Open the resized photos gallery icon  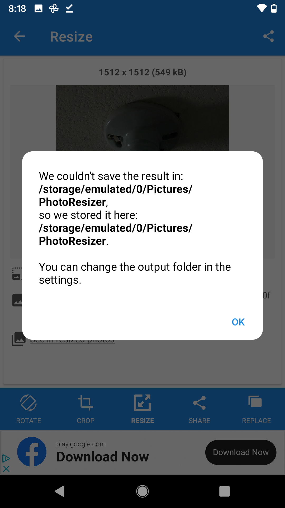[18, 339]
